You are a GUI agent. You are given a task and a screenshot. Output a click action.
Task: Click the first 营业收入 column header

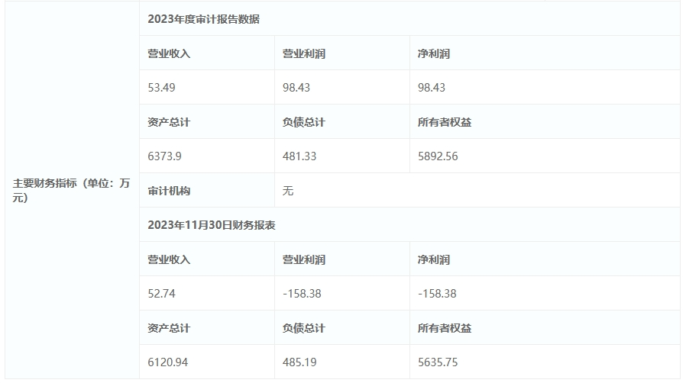click(169, 53)
